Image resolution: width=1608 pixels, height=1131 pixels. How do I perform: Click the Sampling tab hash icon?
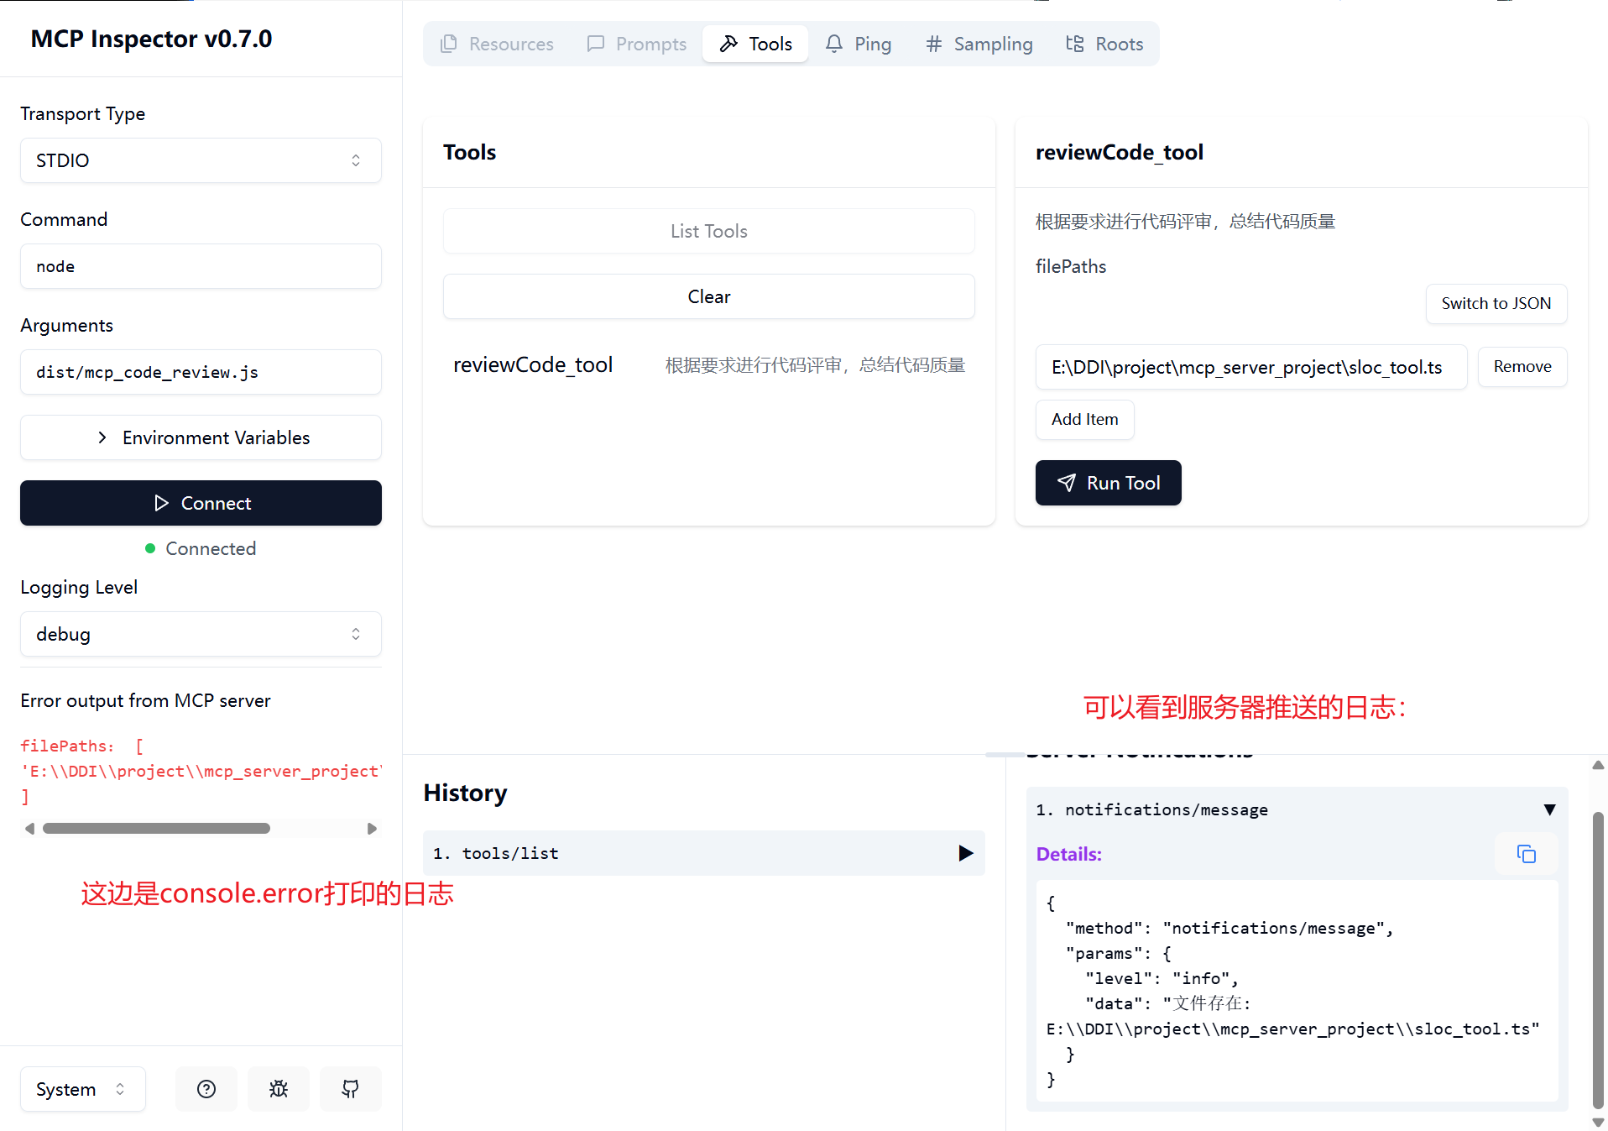[x=934, y=44]
